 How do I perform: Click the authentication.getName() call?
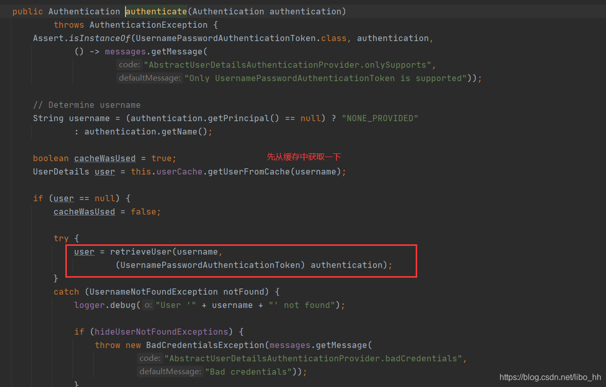click(146, 132)
